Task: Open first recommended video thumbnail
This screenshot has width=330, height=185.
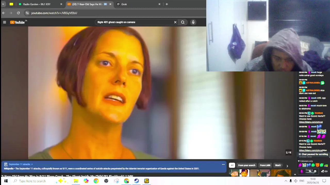Action: click(239, 173)
